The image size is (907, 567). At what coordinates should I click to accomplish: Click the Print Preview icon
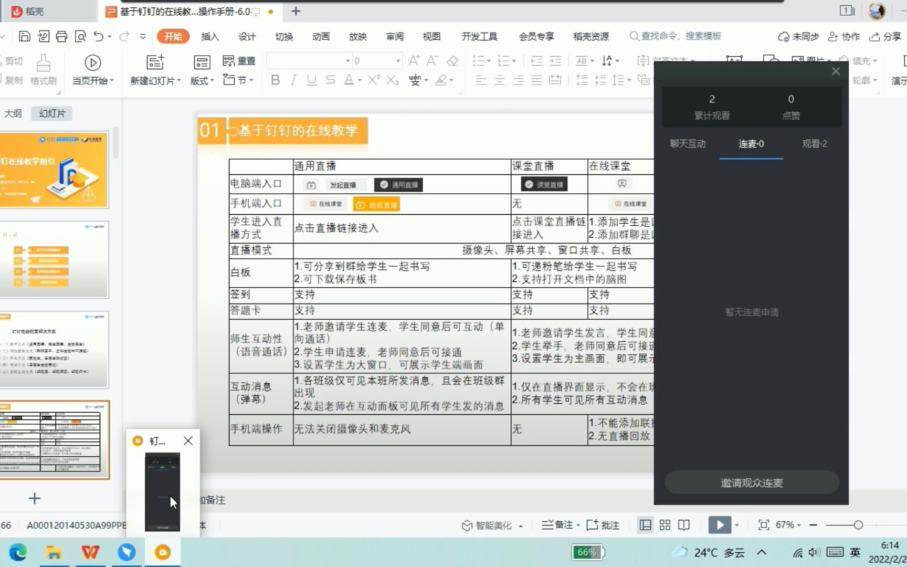pos(80,36)
